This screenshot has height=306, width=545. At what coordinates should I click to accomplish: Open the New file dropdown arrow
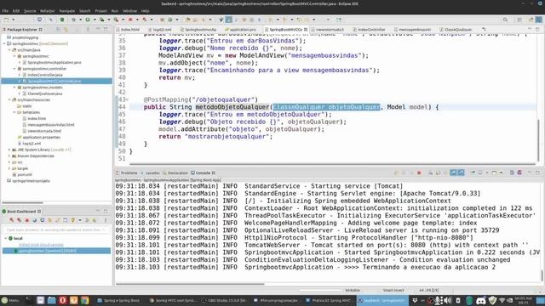13,20
